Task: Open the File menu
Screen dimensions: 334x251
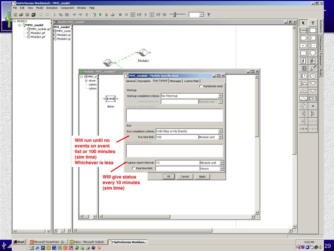Action: (x=15, y=8)
